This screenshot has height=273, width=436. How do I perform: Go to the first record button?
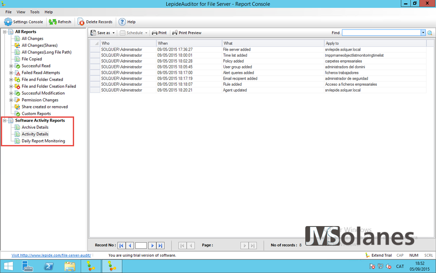tap(121, 245)
